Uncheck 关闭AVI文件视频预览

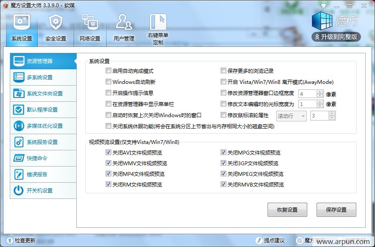click(x=109, y=152)
